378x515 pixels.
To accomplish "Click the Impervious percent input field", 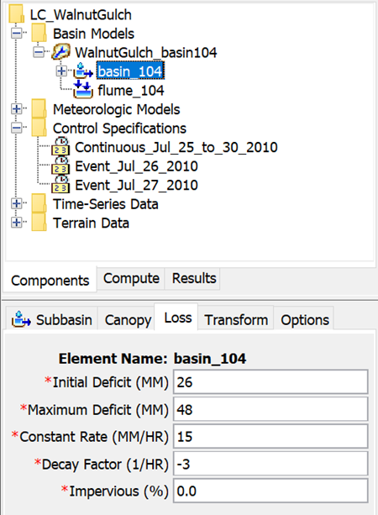I will (270, 491).
